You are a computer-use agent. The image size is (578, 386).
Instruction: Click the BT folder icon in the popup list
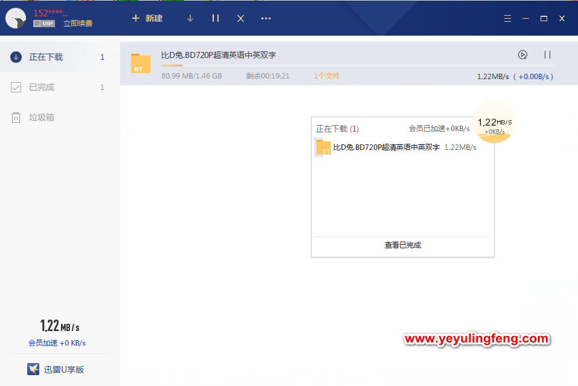coord(323,147)
